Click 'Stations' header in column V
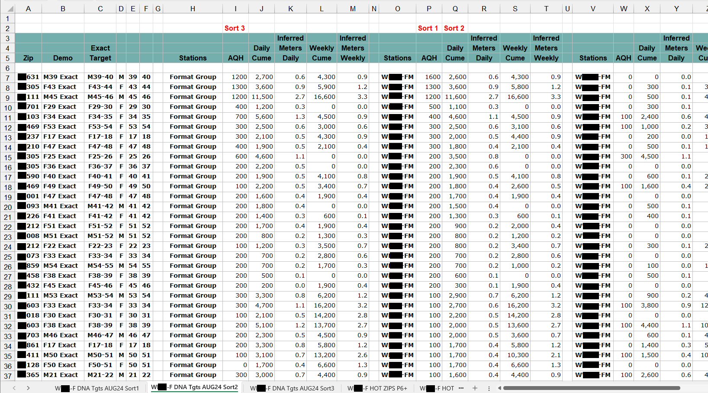This screenshot has width=708, height=393. coord(593,58)
